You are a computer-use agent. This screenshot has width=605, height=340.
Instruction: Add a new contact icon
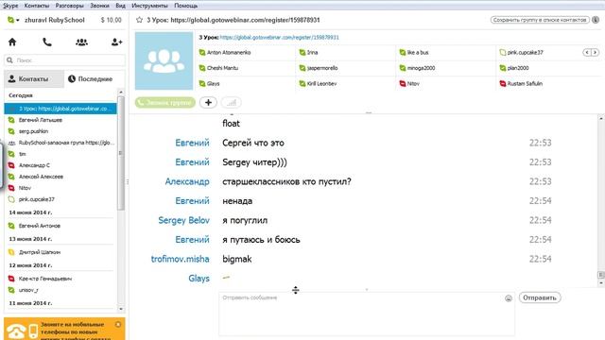point(116,42)
